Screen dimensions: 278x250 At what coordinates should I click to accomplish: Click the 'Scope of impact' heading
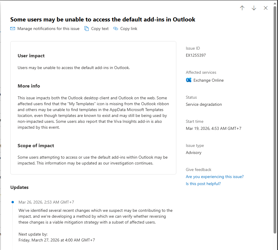coord(36,146)
